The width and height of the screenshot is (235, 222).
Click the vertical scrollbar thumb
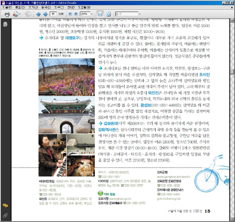(232, 72)
